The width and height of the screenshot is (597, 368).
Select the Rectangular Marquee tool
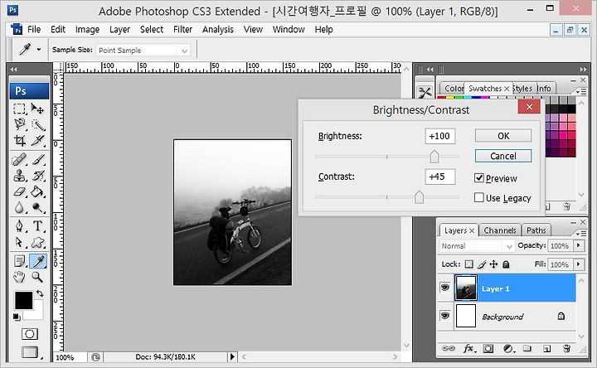pyautogui.click(x=19, y=109)
